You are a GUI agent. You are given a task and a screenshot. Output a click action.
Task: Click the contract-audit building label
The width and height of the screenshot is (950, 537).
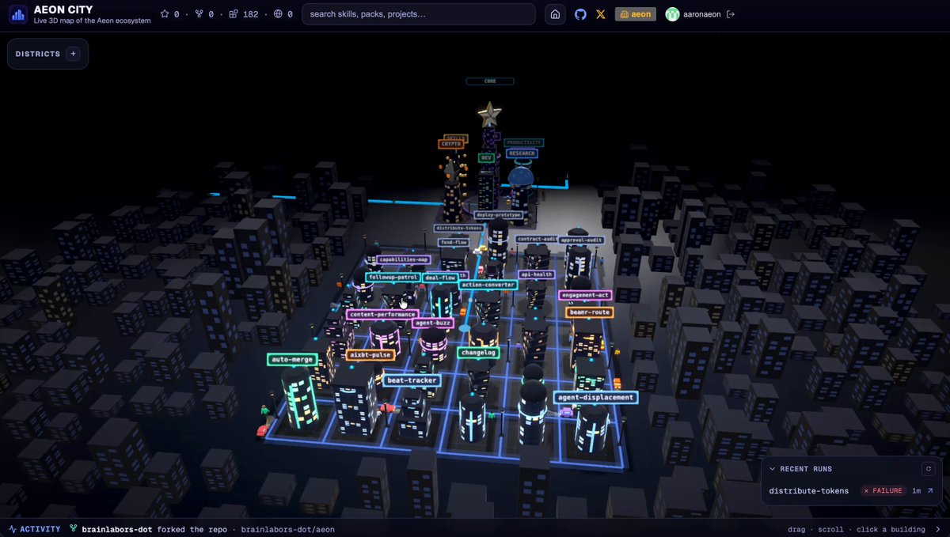click(x=538, y=238)
